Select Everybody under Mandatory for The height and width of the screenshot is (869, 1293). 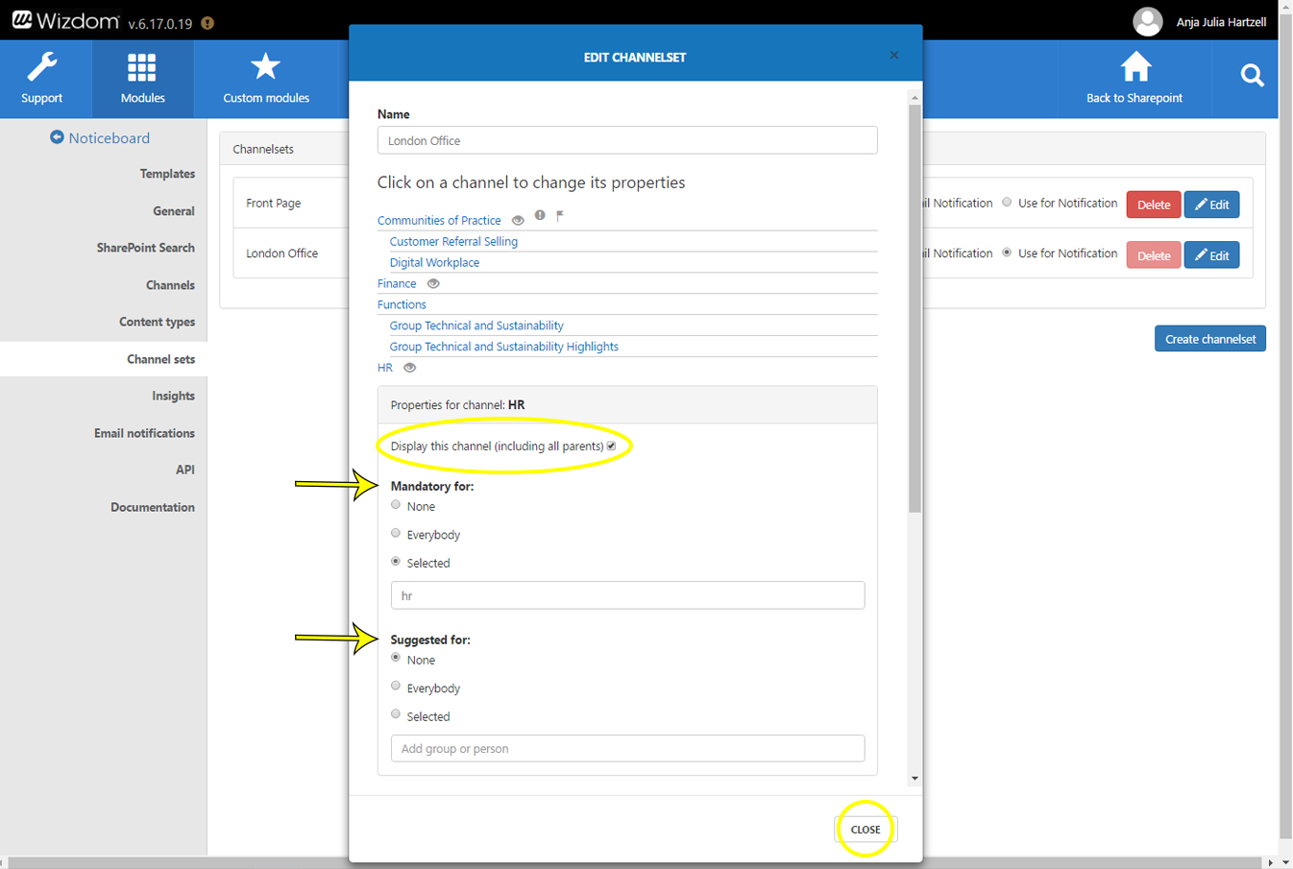point(396,534)
